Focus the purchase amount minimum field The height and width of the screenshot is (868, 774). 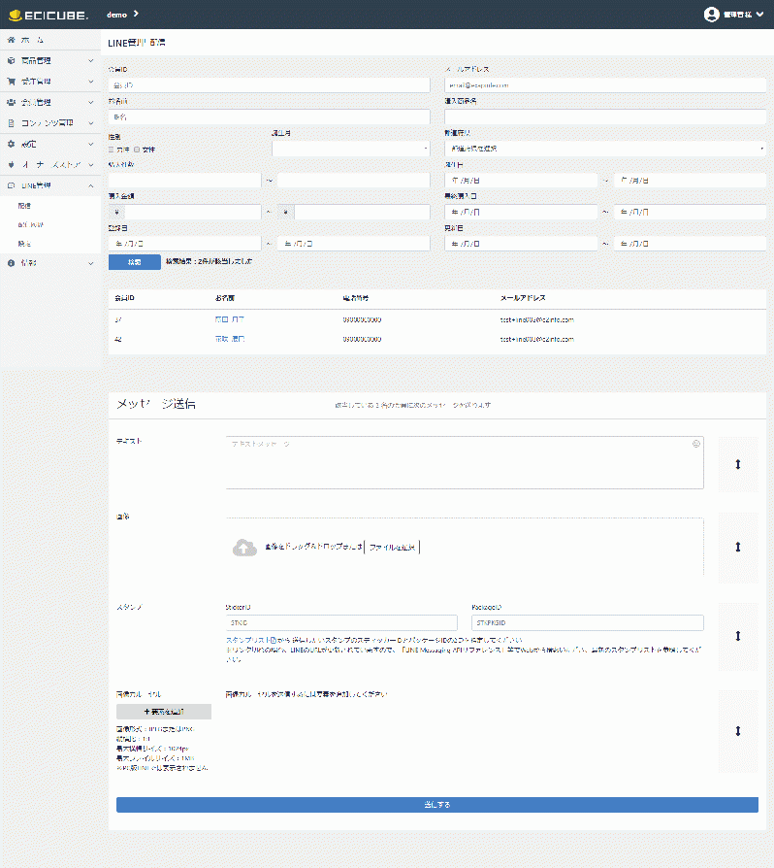coord(192,212)
